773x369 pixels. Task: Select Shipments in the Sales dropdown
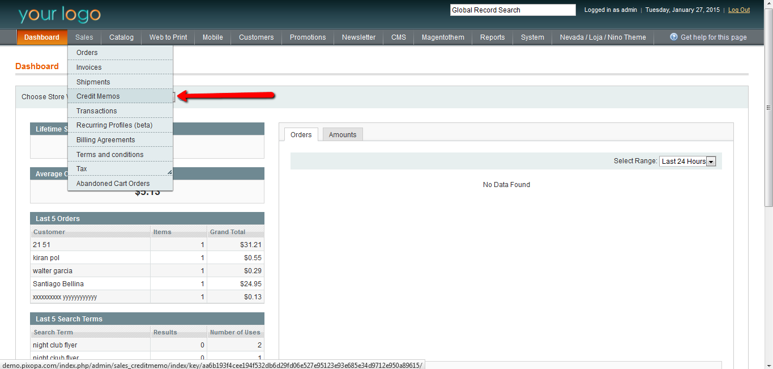[120, 82]
